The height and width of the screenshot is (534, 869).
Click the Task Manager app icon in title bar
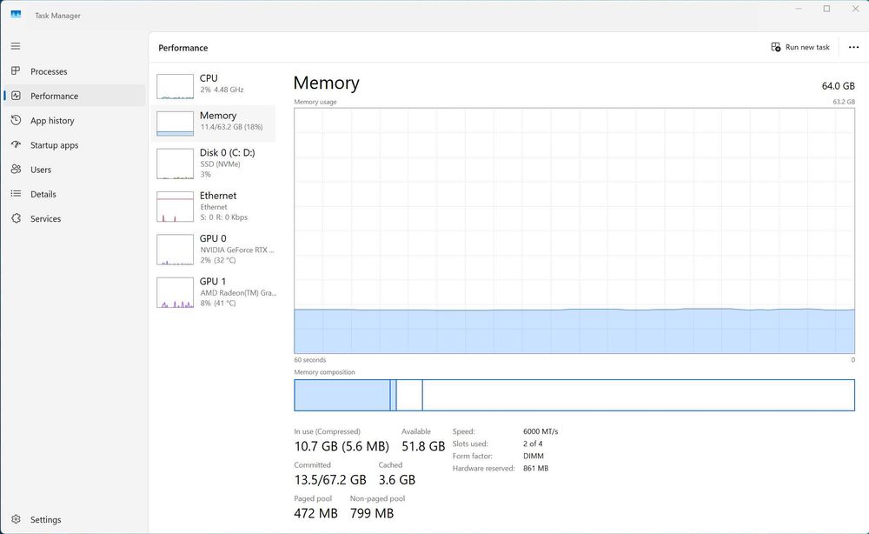pyautogui.click(x=16, y=15)
